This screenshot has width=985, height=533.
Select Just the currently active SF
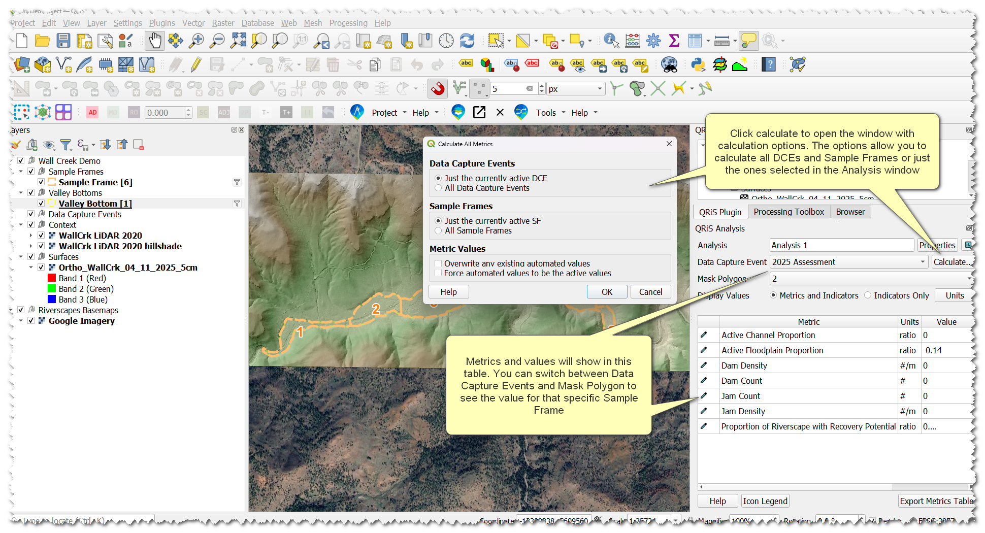pos(439,221)
